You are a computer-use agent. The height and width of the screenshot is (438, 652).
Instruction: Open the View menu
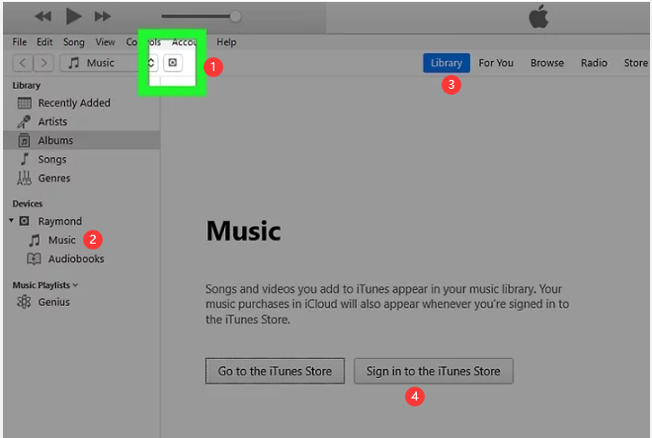click(105, 42)
